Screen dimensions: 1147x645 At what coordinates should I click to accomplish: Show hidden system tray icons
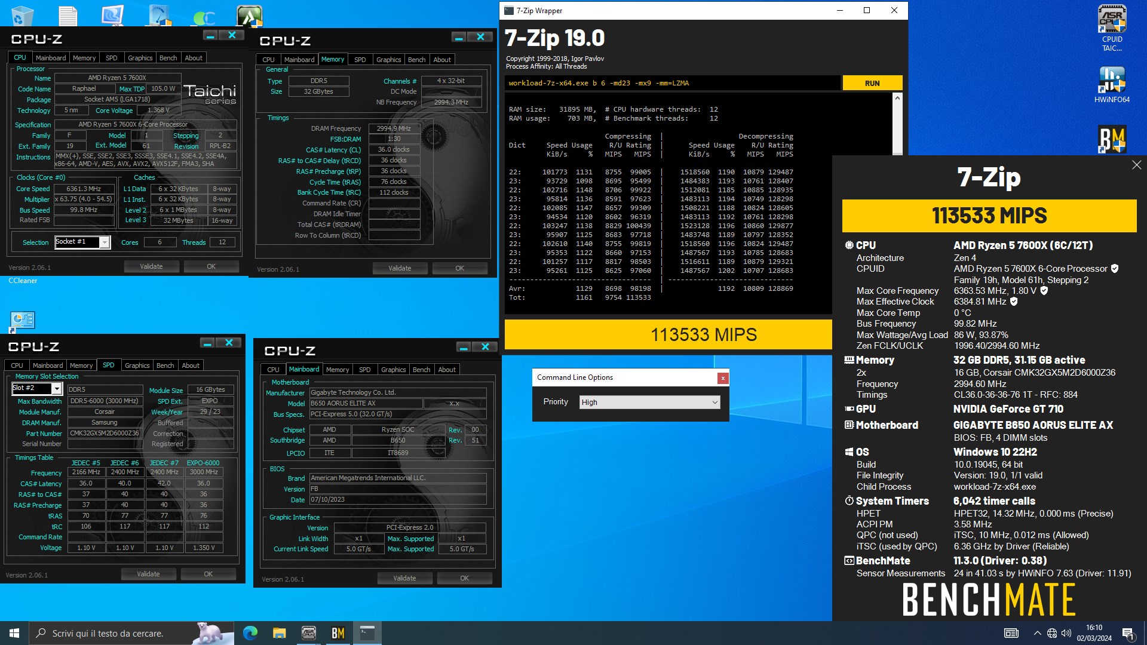coord(1037,633)
